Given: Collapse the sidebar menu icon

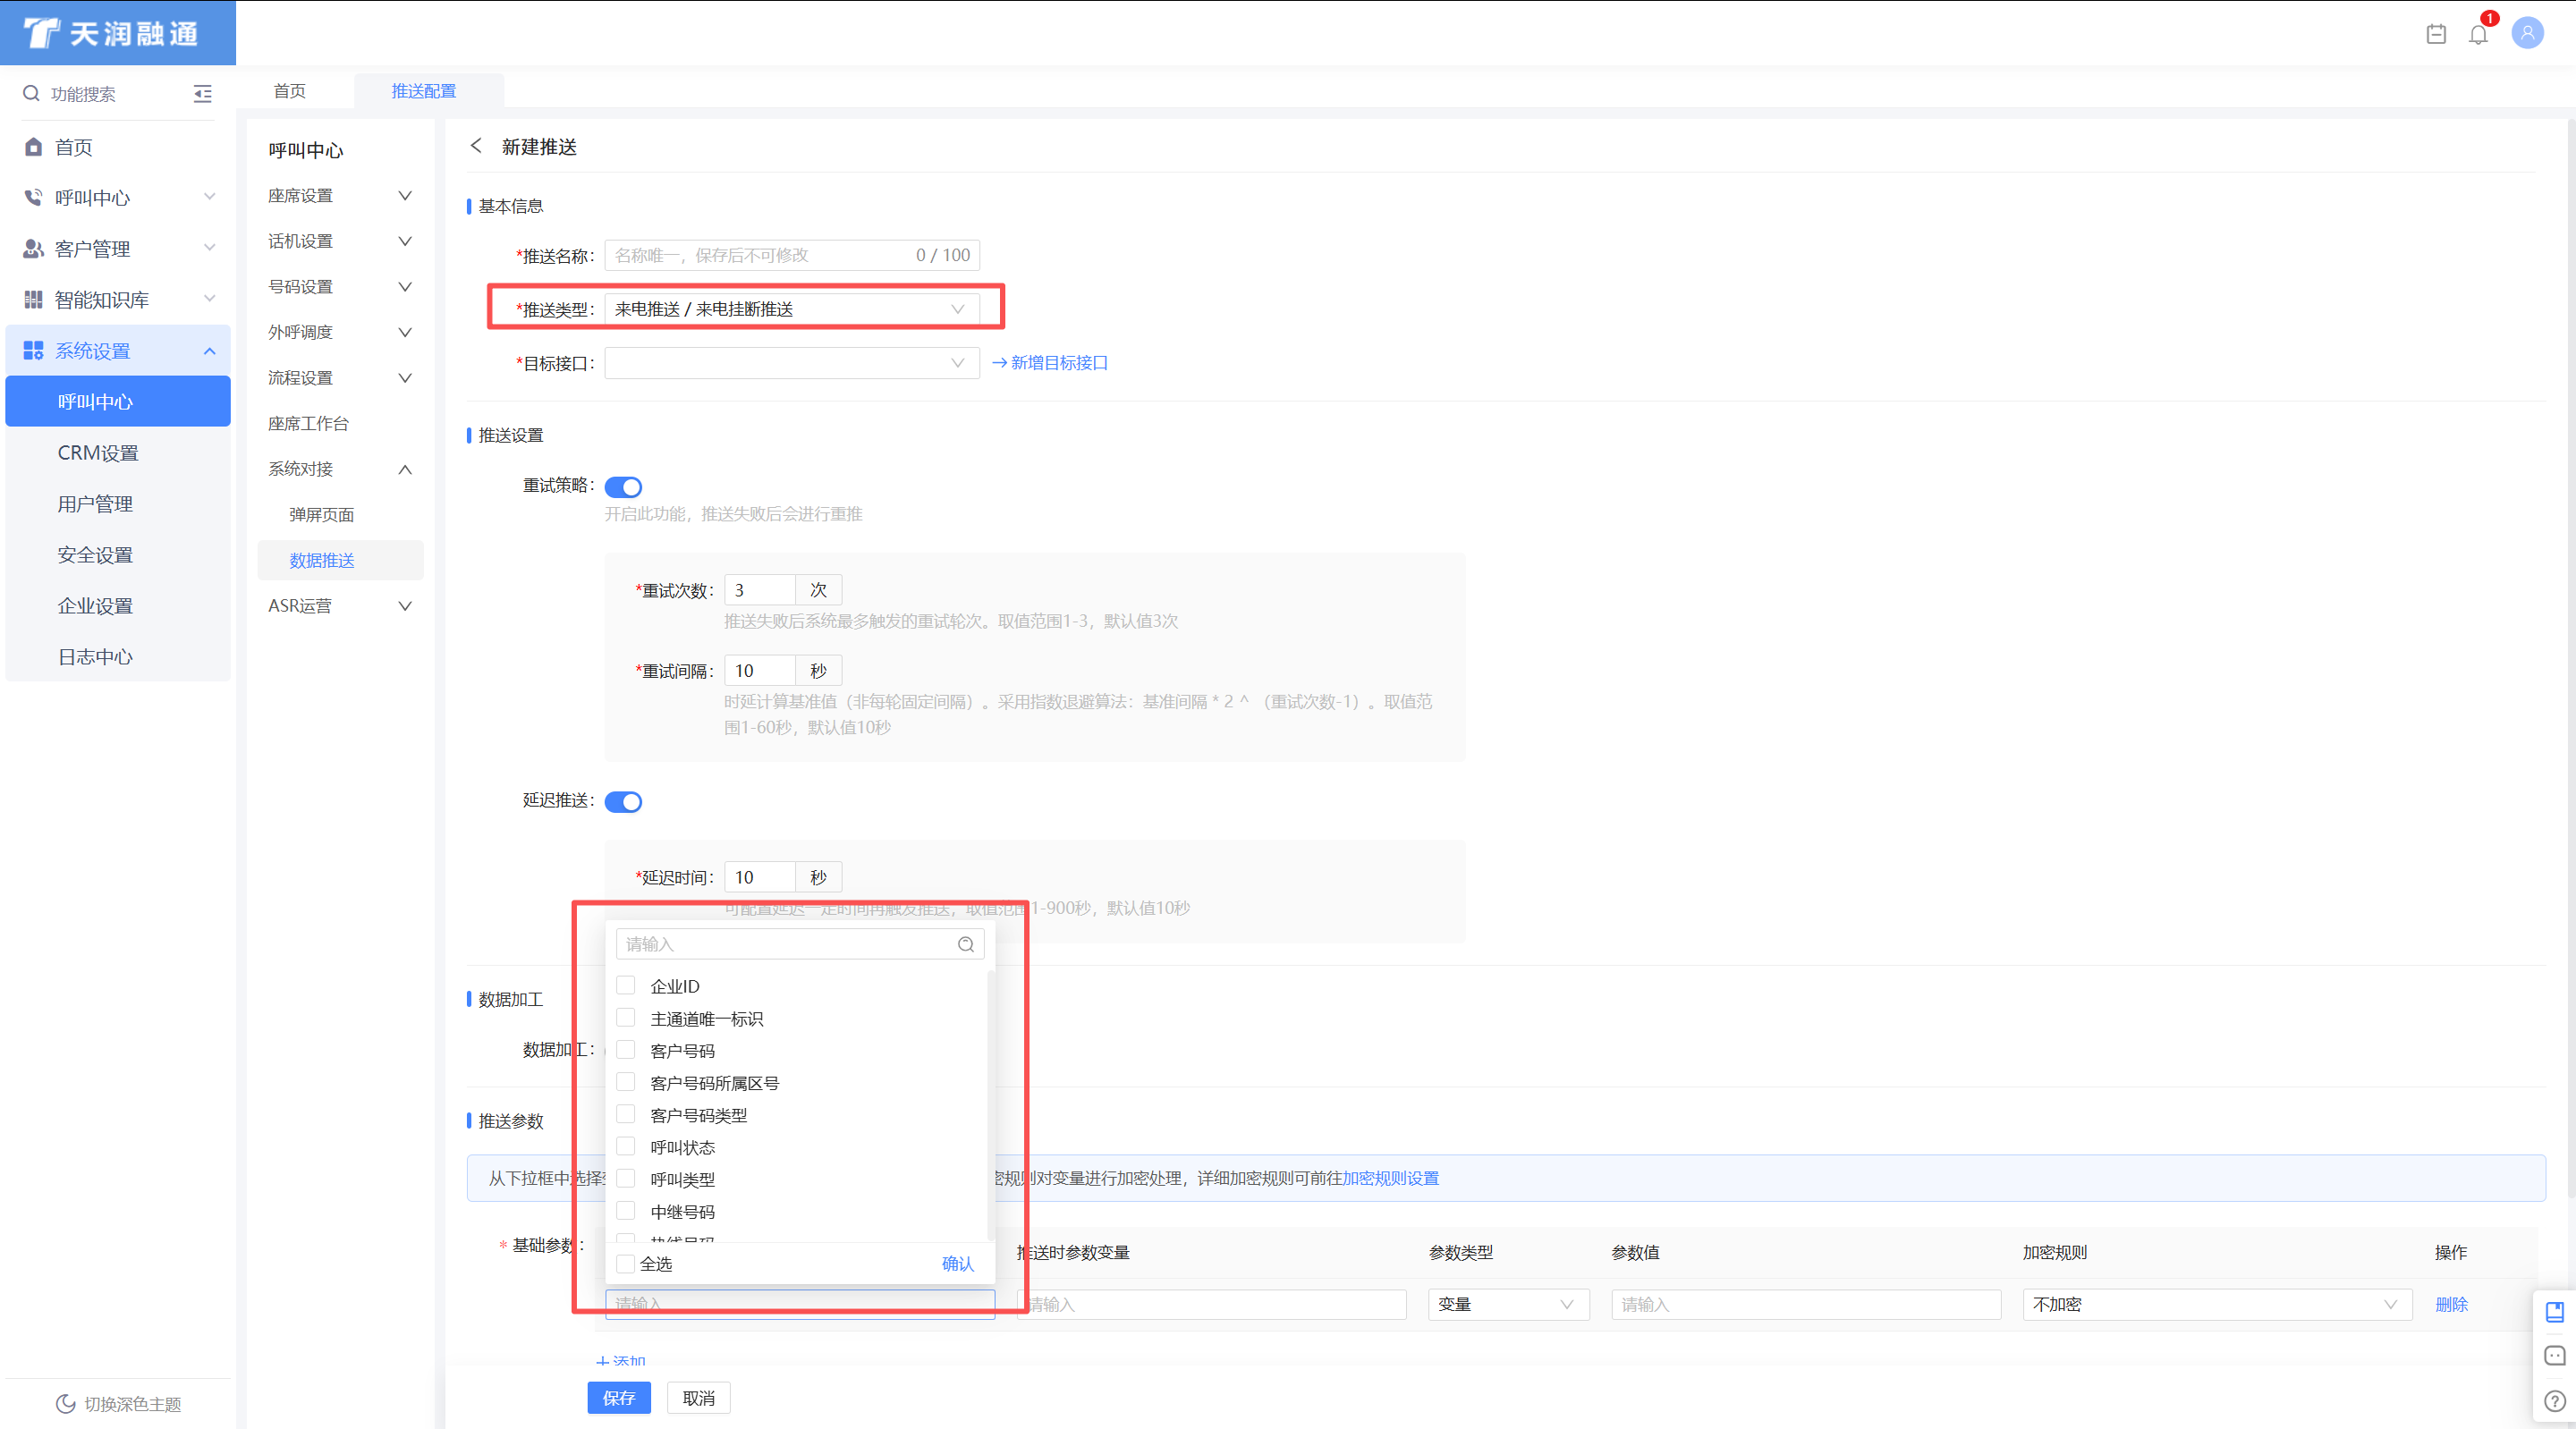Looking at the screenshot, I should point(202,94).
